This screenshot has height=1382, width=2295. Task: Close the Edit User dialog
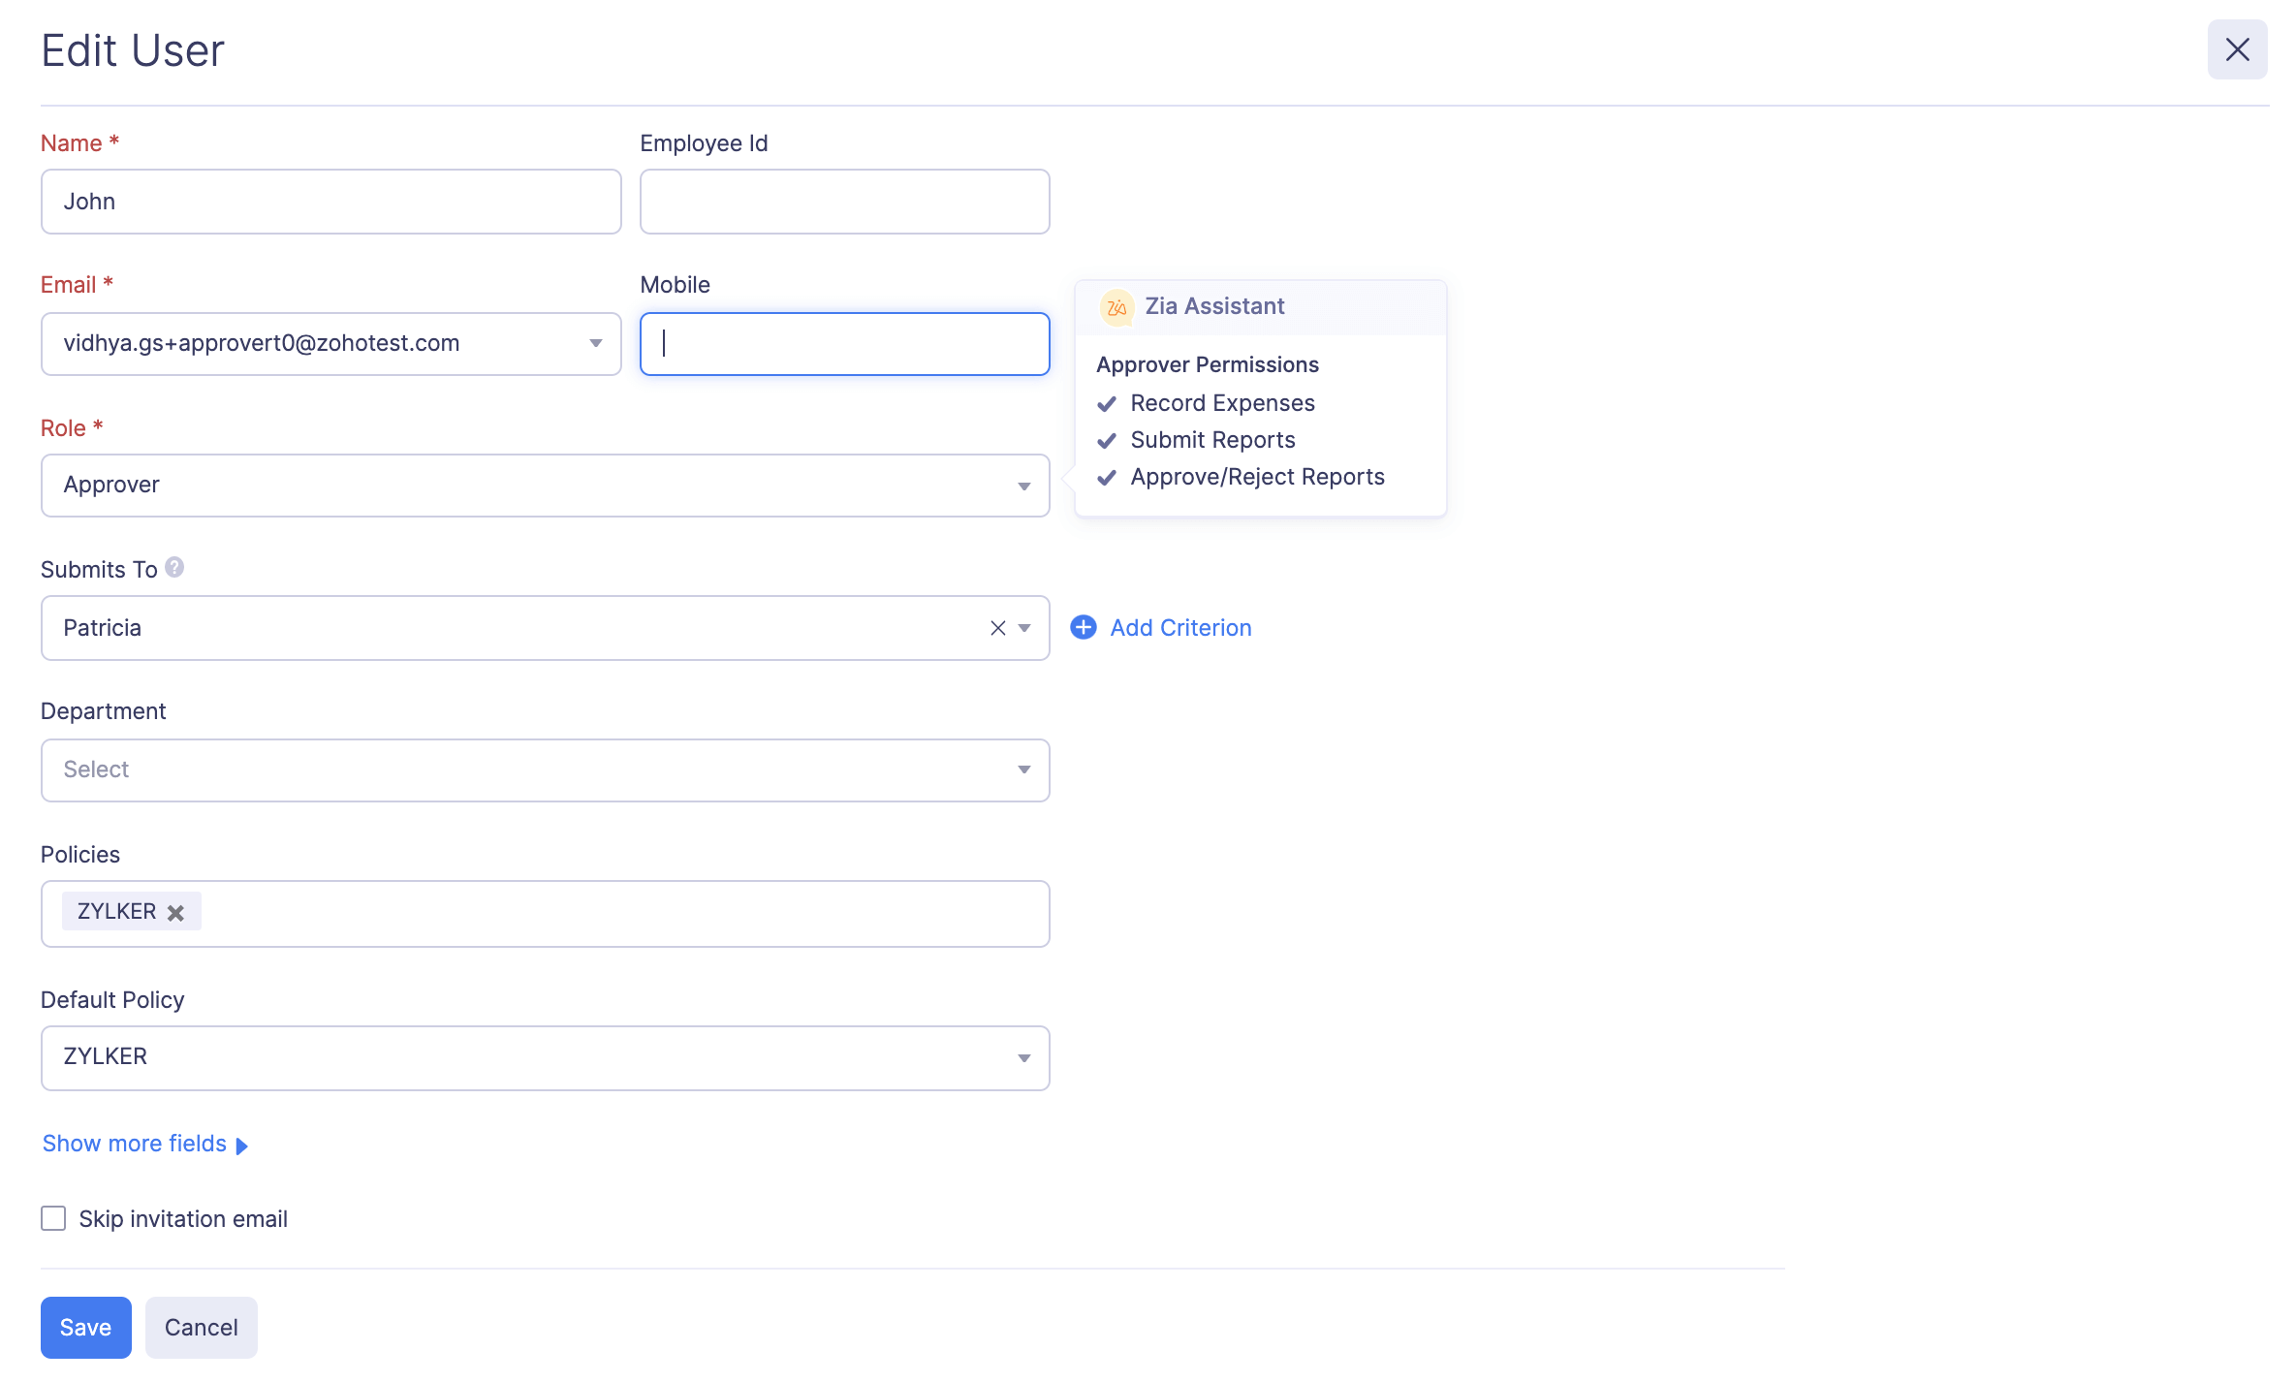(2237, 49)
